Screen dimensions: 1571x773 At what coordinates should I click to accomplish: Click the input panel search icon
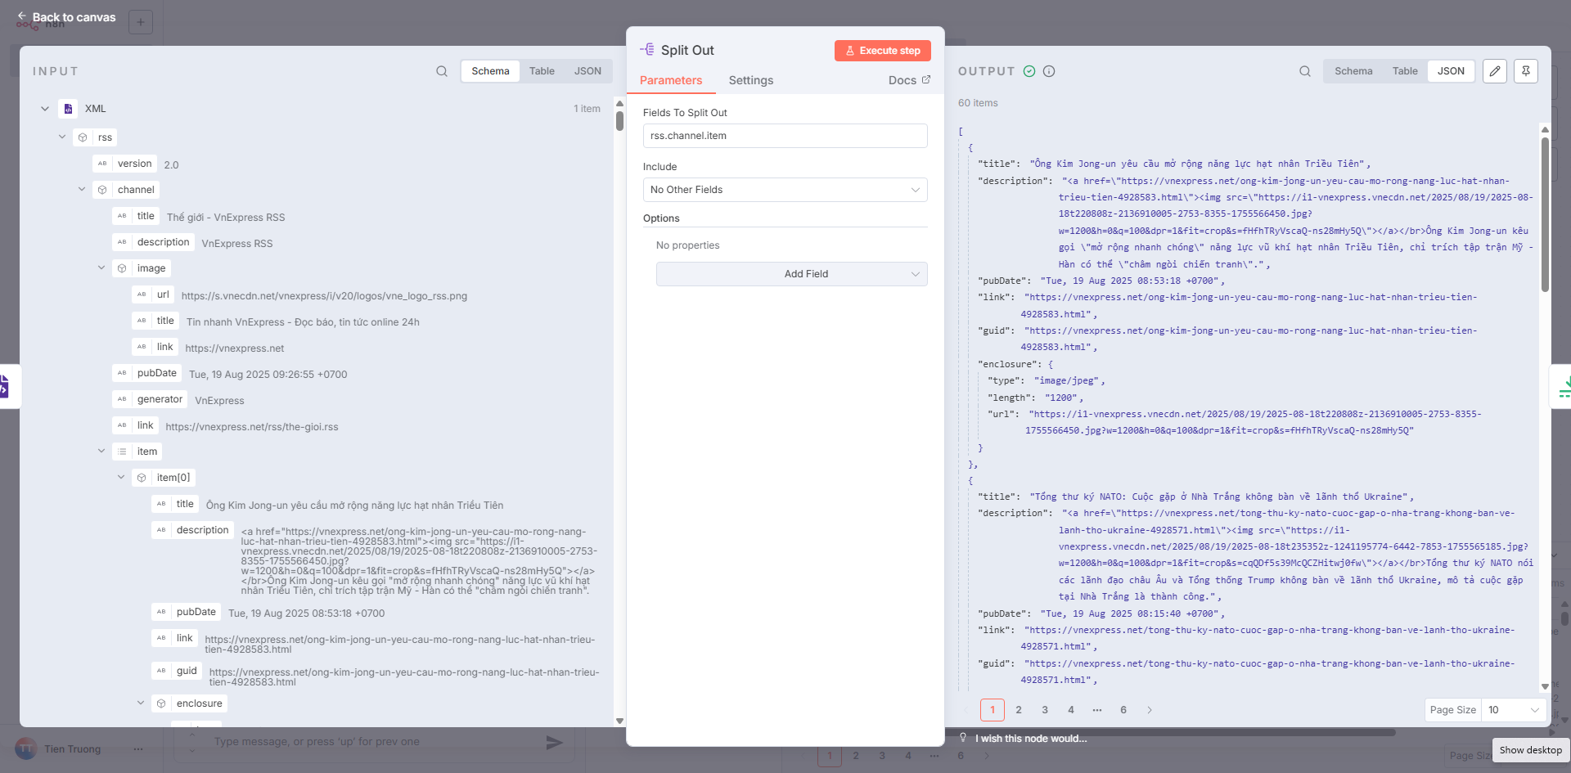tap(442, 71)
